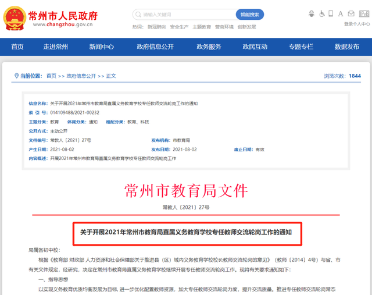Click the bold notice title in document

coord(186,232)
